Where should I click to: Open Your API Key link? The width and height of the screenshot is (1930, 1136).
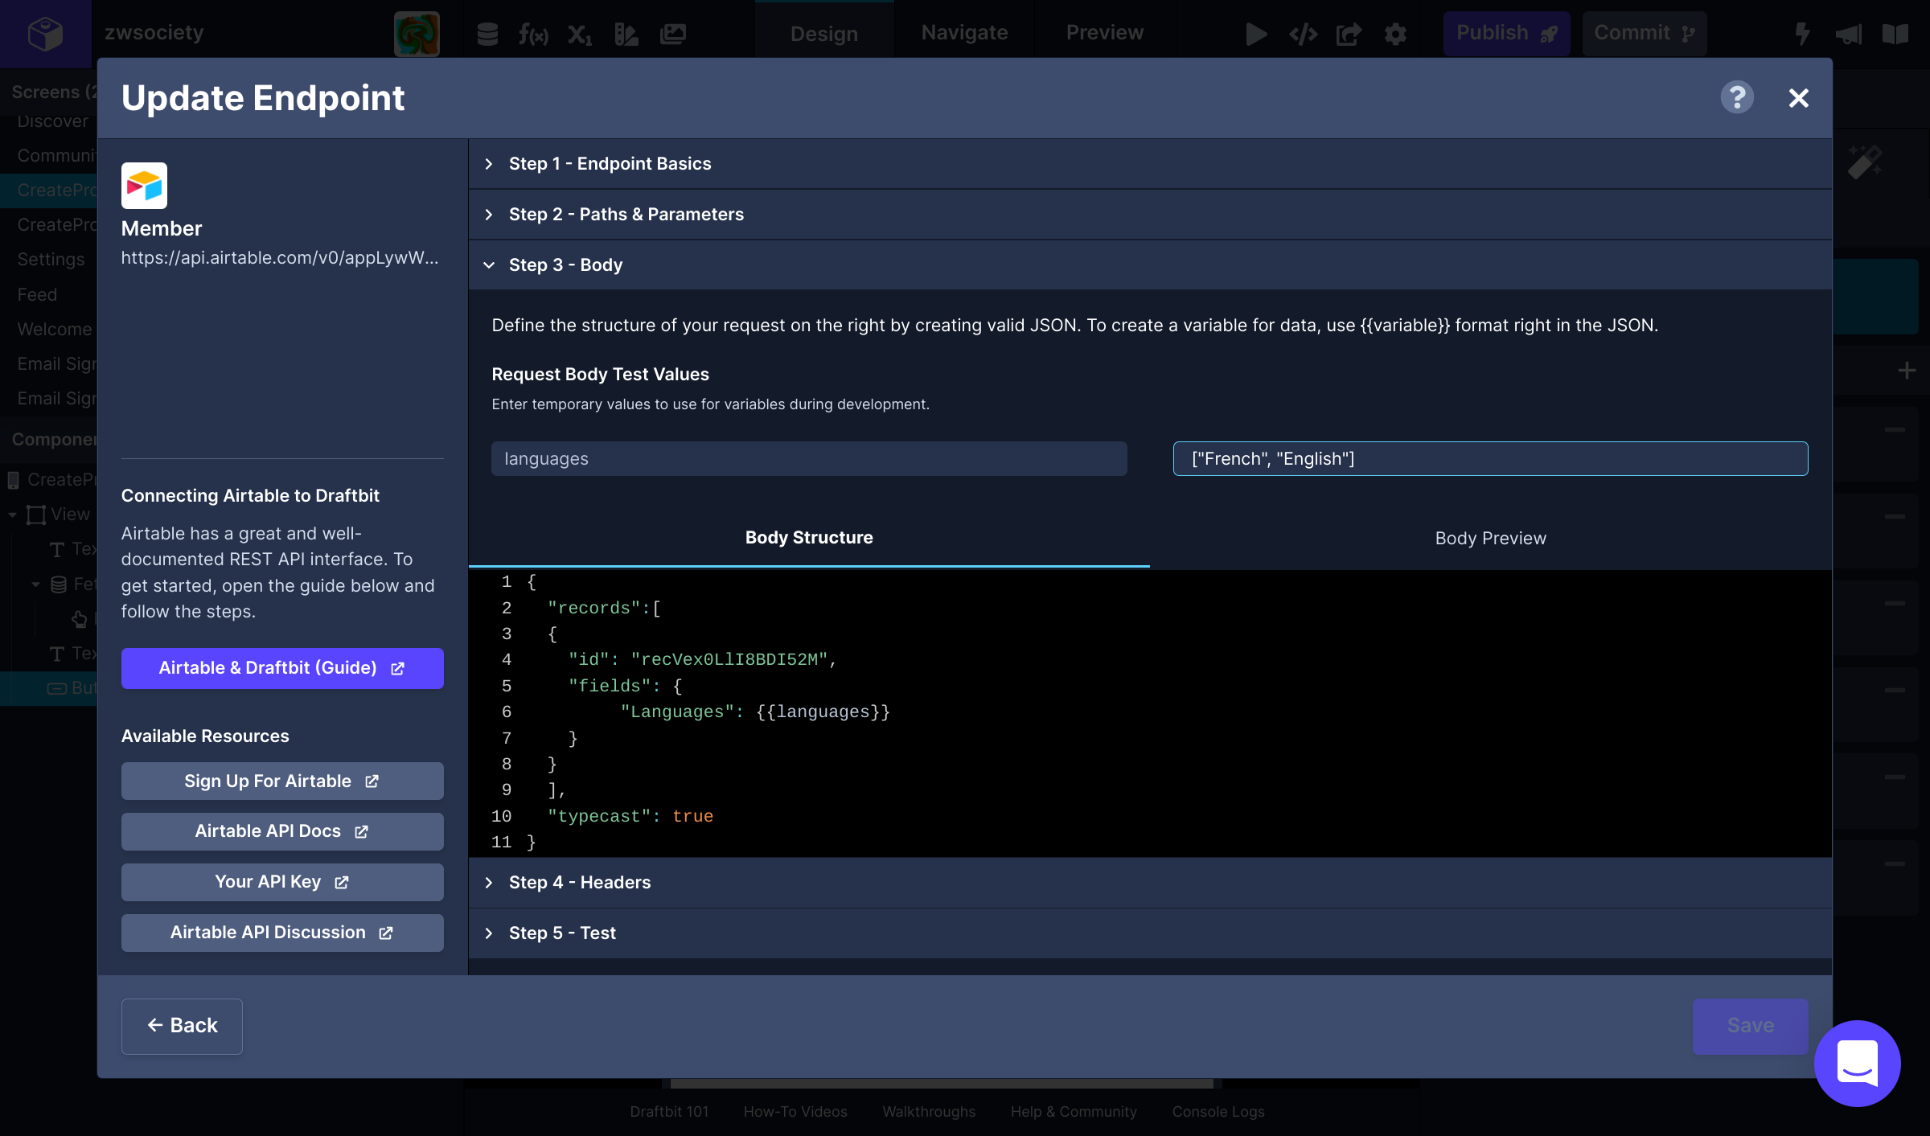coord(282,882)
